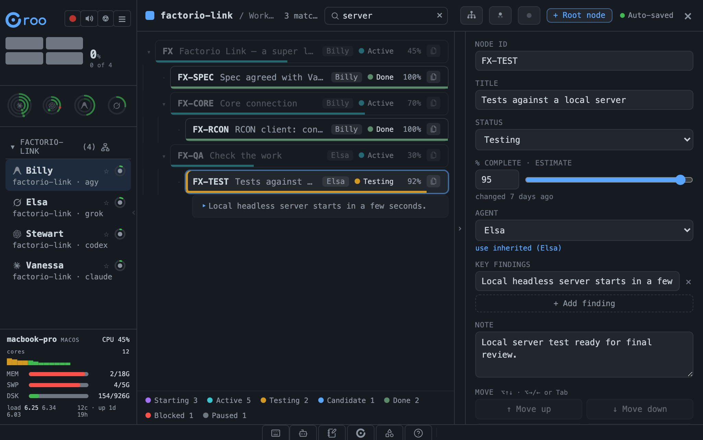The height and width of the screenshot is (440, 703).
Task: Collapse the FX-QA node children
Action: (164, 157)
